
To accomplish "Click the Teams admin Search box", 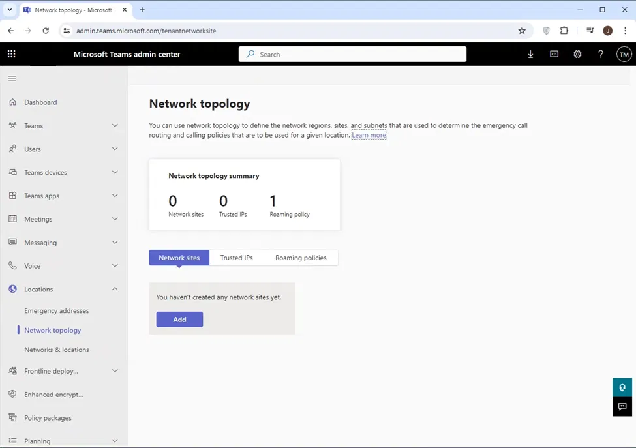I will pos(352,55).
